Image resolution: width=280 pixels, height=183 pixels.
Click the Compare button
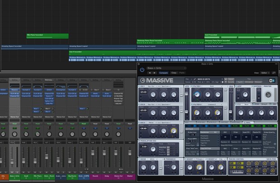tap(163, 73)
